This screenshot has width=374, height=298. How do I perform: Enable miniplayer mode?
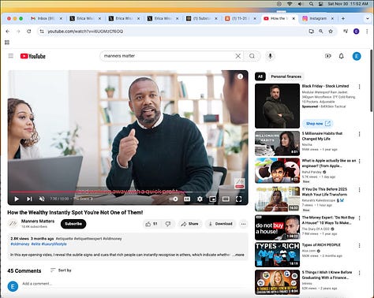(x=212, y=199)
